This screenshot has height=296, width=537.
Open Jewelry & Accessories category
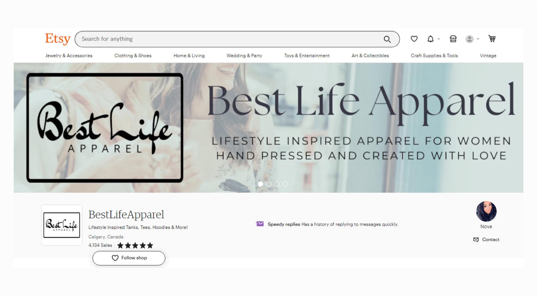click(x=69, y=56)
